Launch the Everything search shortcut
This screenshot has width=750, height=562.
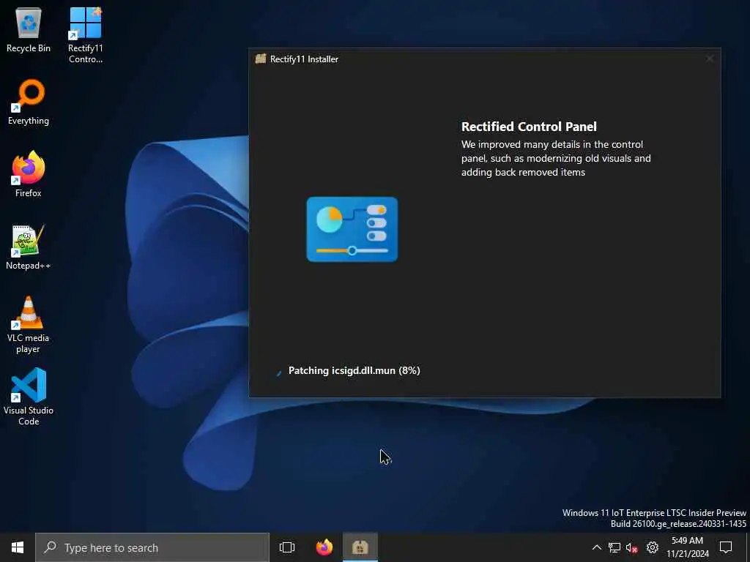point(29,102)
